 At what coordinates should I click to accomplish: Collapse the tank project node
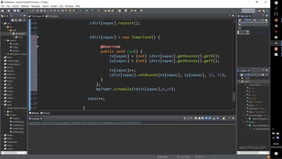(x=3, y=105)
